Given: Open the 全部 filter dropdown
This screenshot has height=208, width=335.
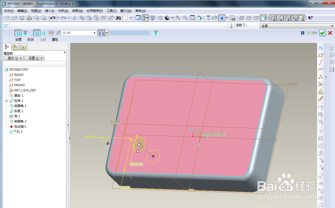Looking at the screenshot, I should coord(332,26).
